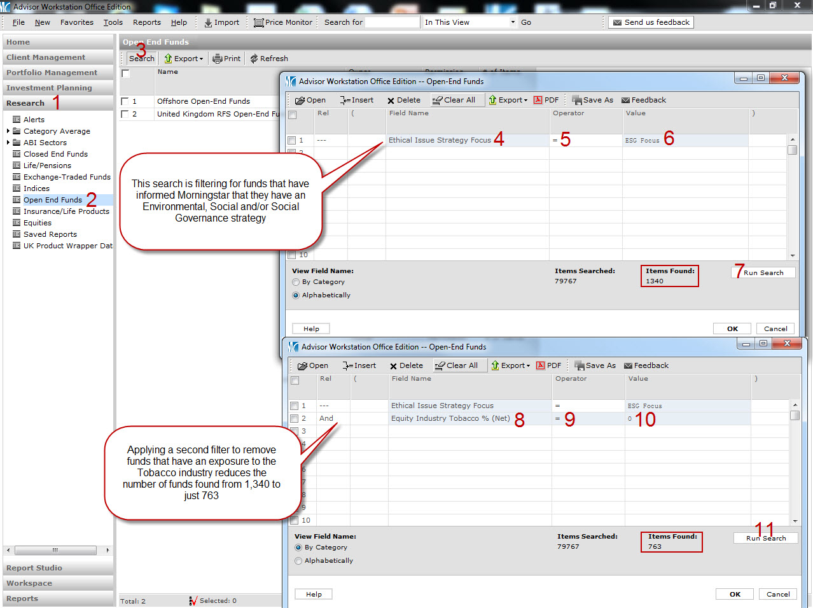This screenshot has width=813, height=608.
Task: Select Alphabetically radio in the 763-items dialog
Action: (298, 561)
